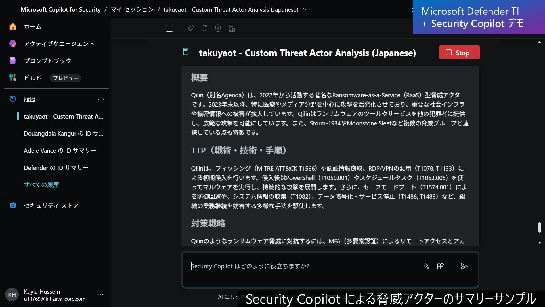Click the trash delete icon
The image size is (545, 307).
[218, 28]
